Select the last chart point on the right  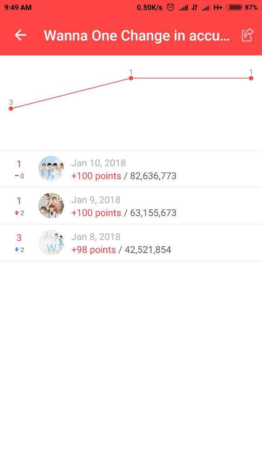(251, 78)
